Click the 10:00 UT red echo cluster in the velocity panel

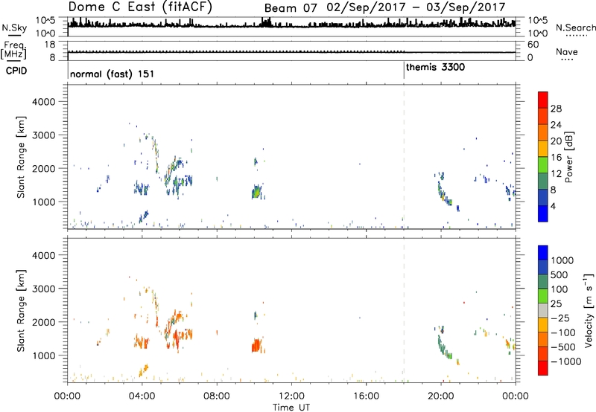257,346
